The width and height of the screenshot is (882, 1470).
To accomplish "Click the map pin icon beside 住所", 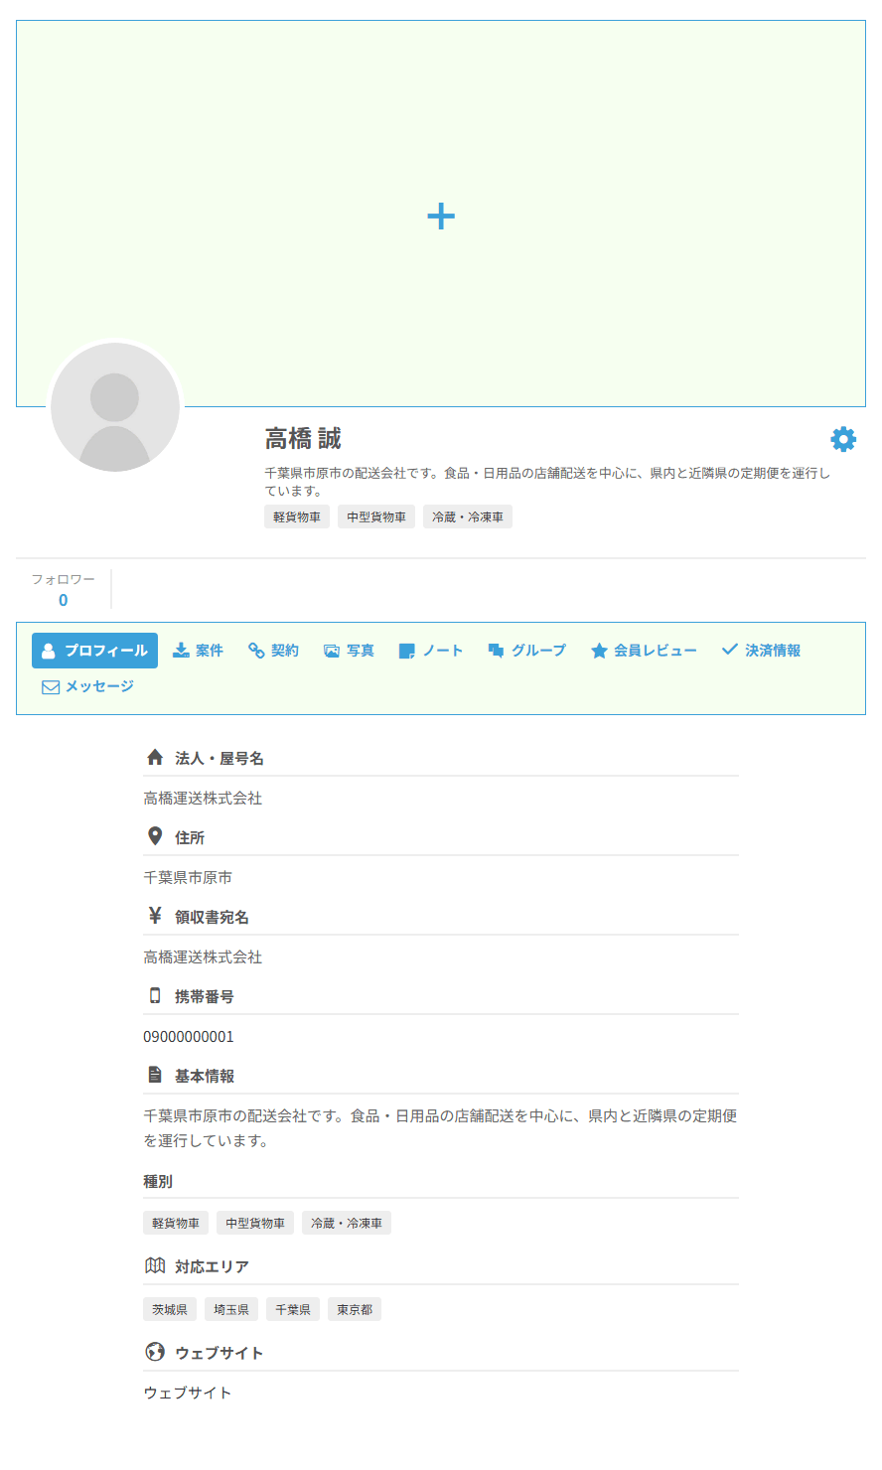I will pyautogui.click(x=155, y=836).
